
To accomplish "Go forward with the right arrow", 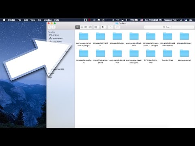I will (x=54, y=27).
